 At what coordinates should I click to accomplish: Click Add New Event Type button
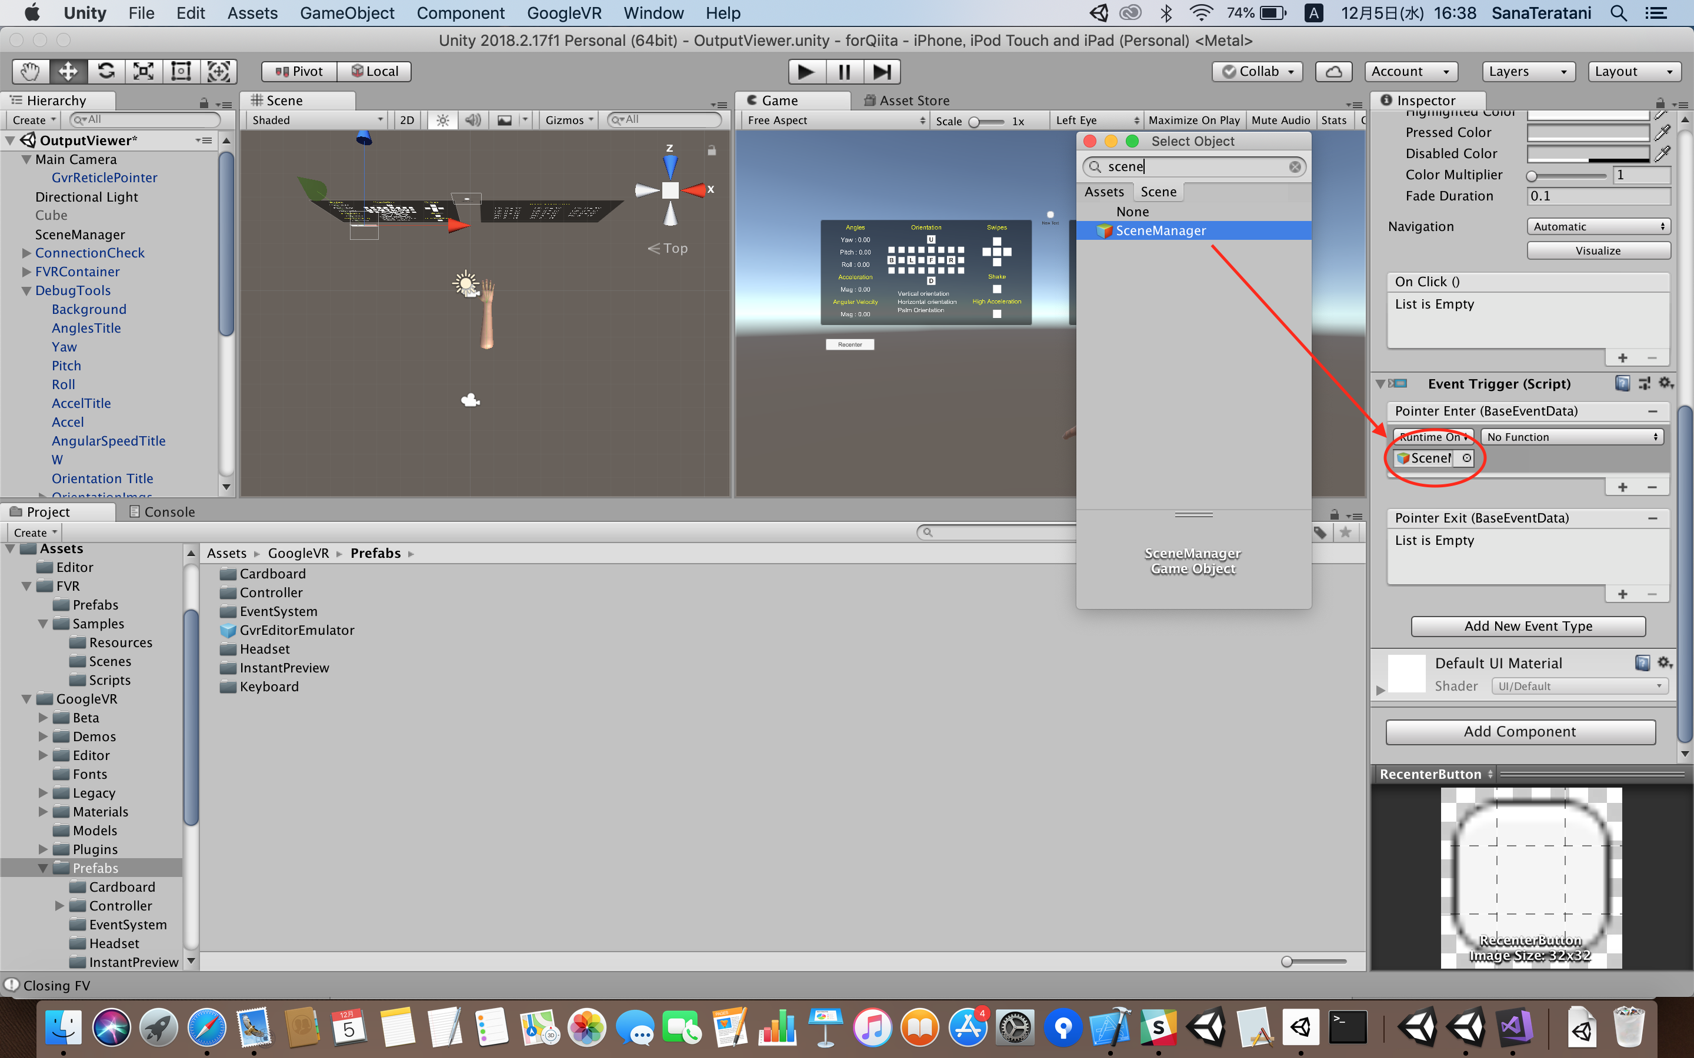coord(1528,626)
